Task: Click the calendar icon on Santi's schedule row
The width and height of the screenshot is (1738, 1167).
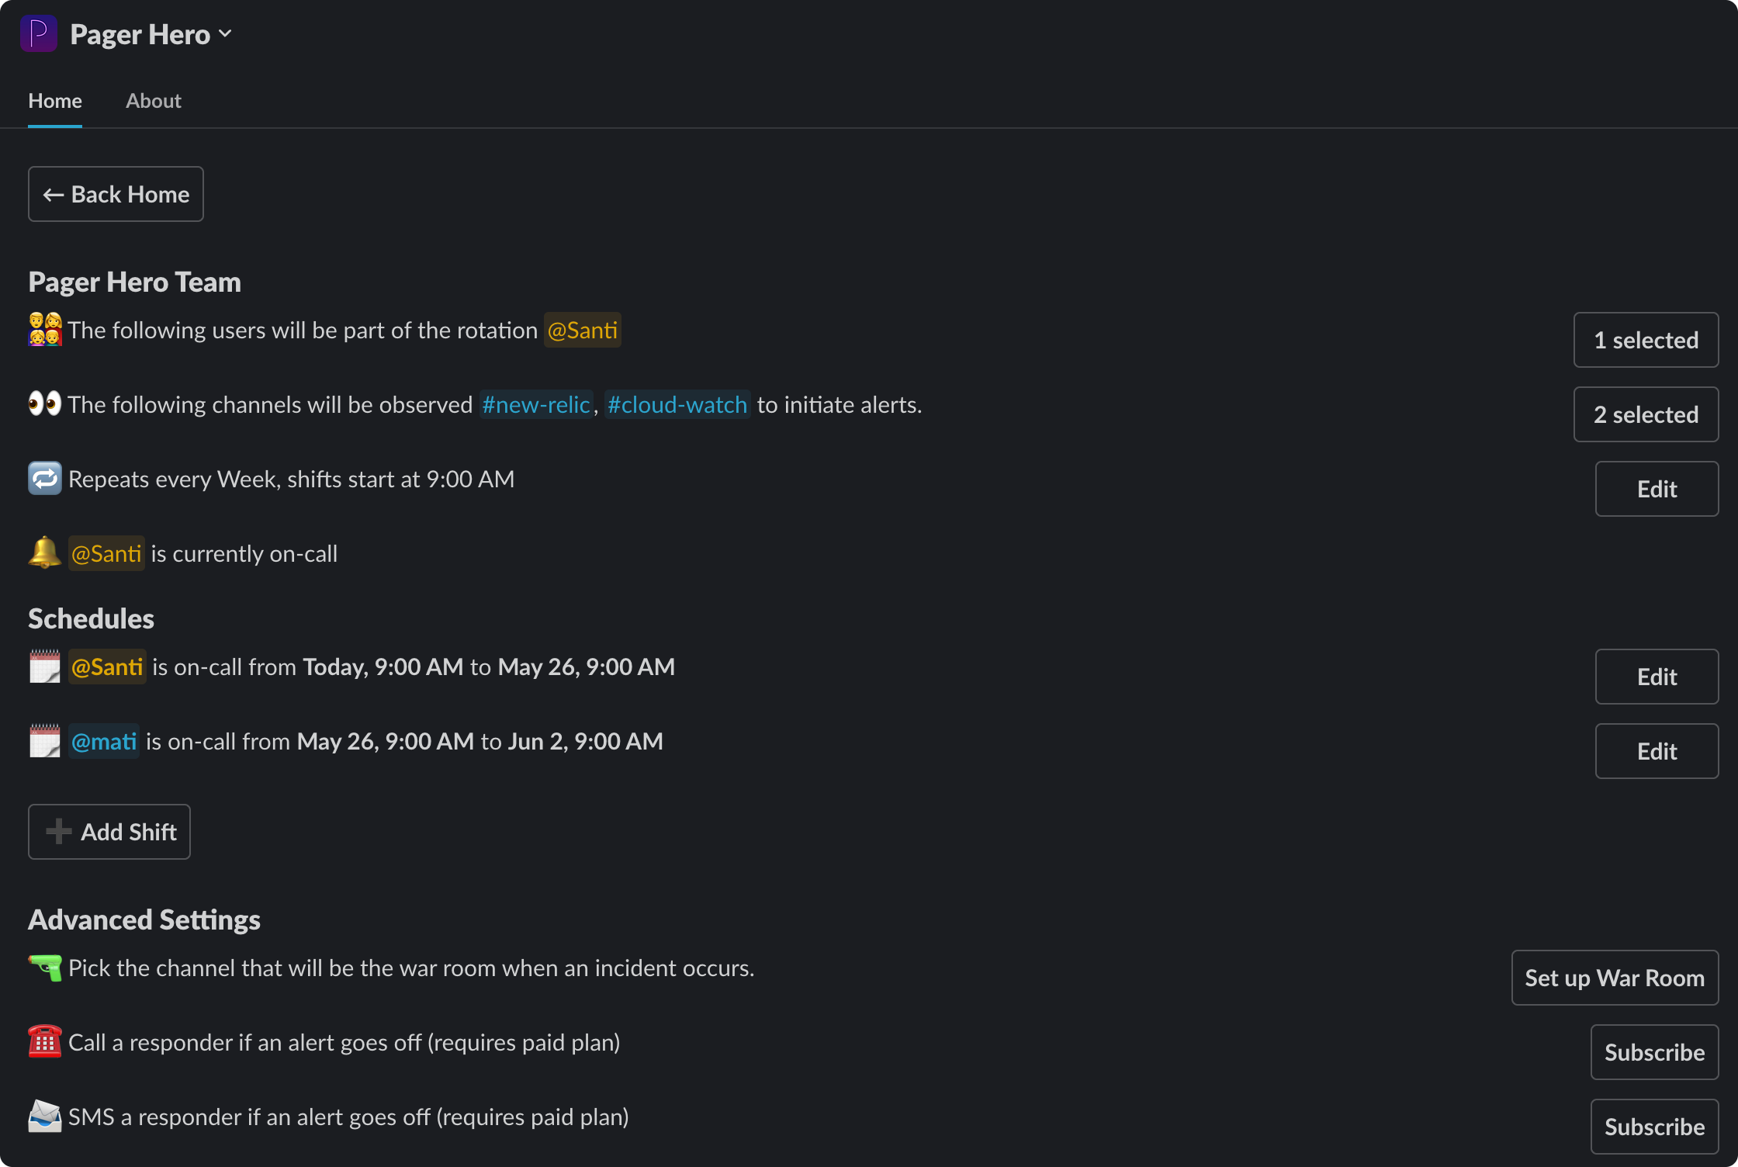Action: point(45,667)
